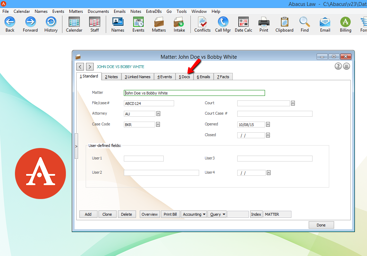Expand the Accounting dropdown button
The width and height of the screenshot is (367, 256).
point(194,214)
